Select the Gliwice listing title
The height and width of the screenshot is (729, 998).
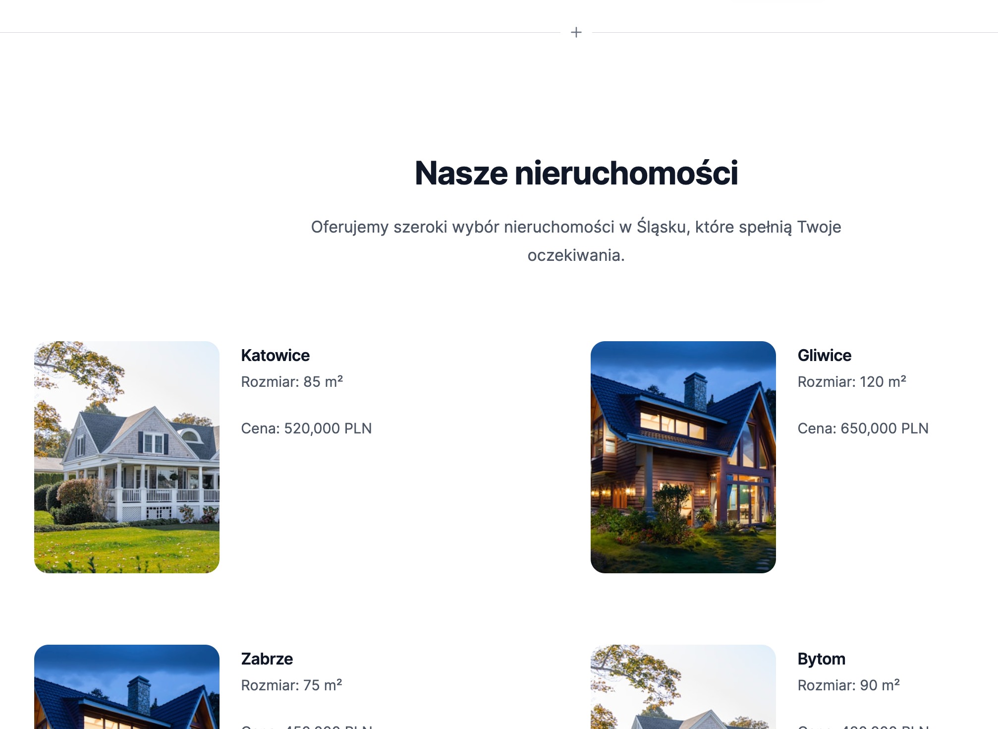tap(824, 355)
